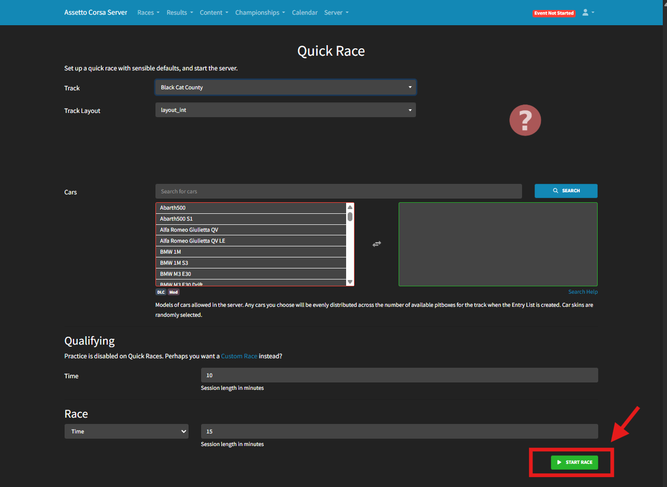Click the blue Search button
The image size is (667, 487).
coord(566,191)
